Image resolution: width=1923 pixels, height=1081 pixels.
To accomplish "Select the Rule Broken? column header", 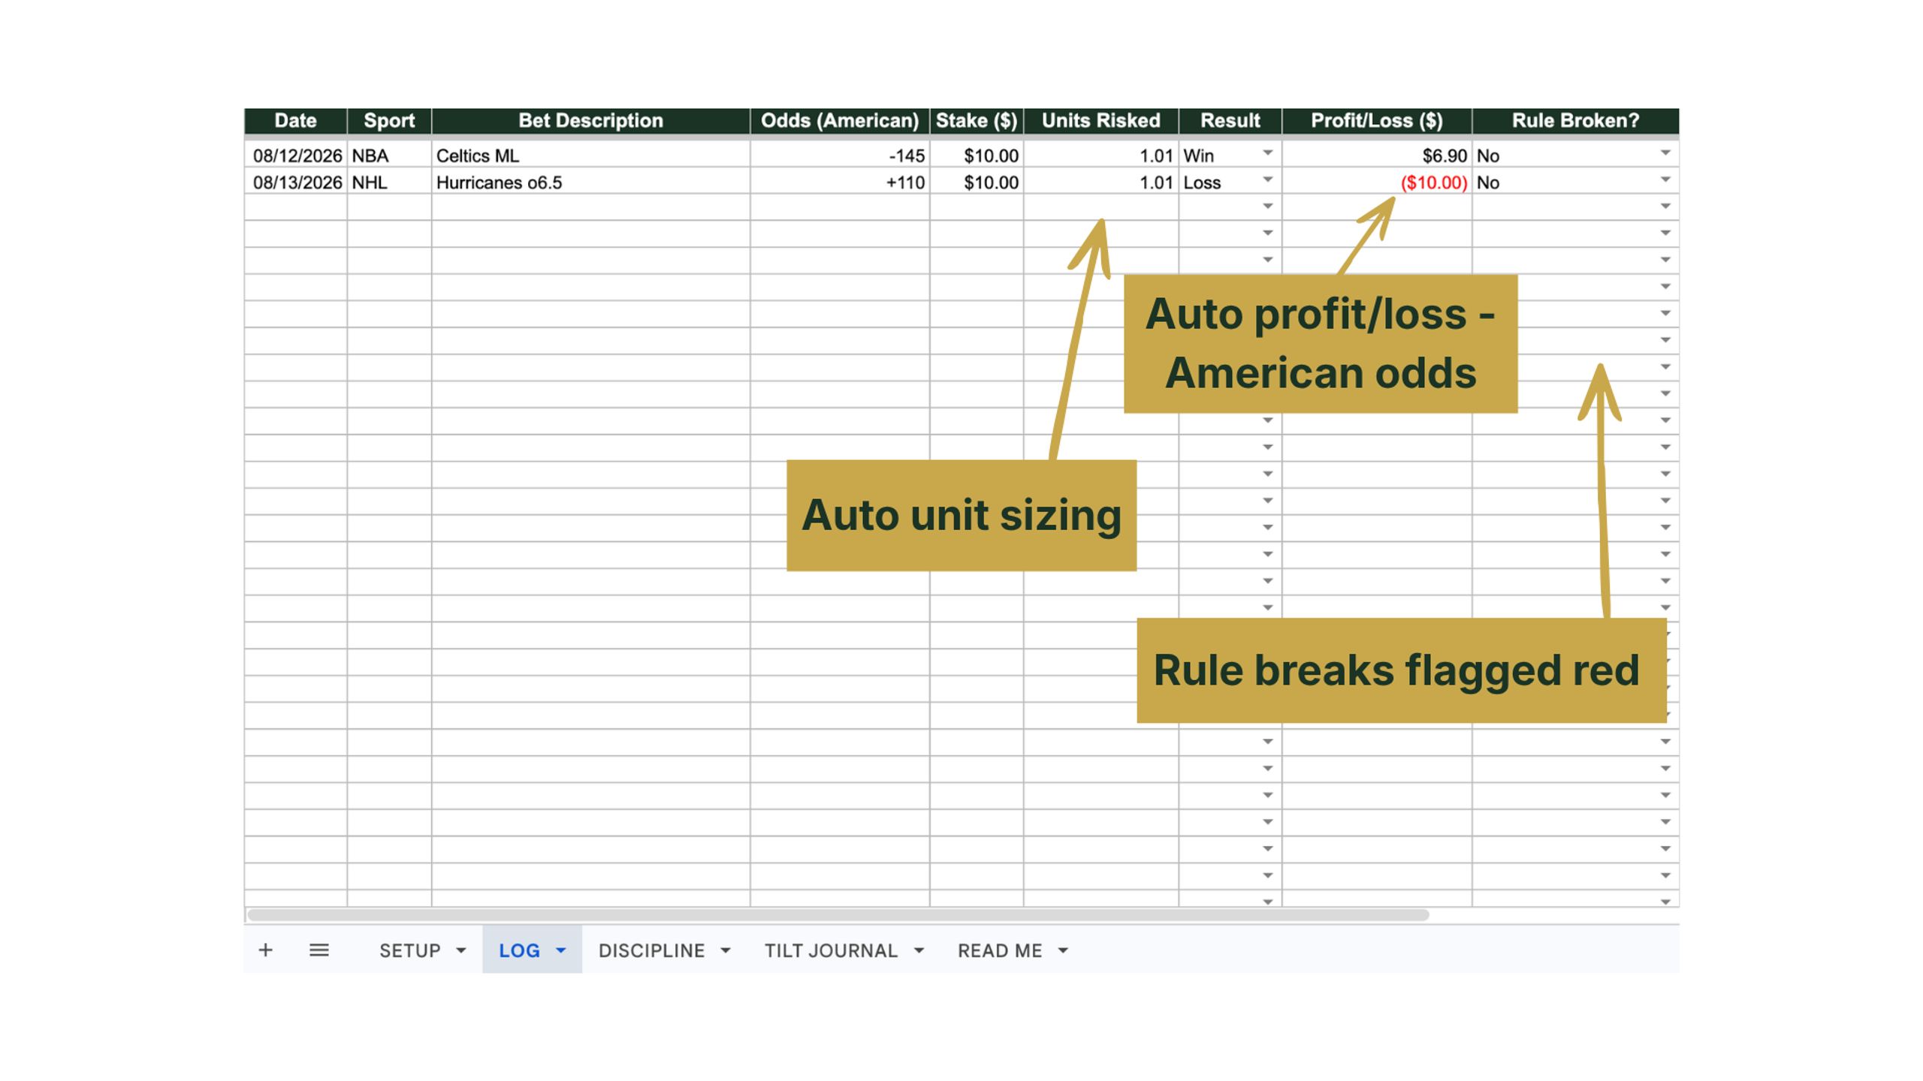I will pos(1575,121).
